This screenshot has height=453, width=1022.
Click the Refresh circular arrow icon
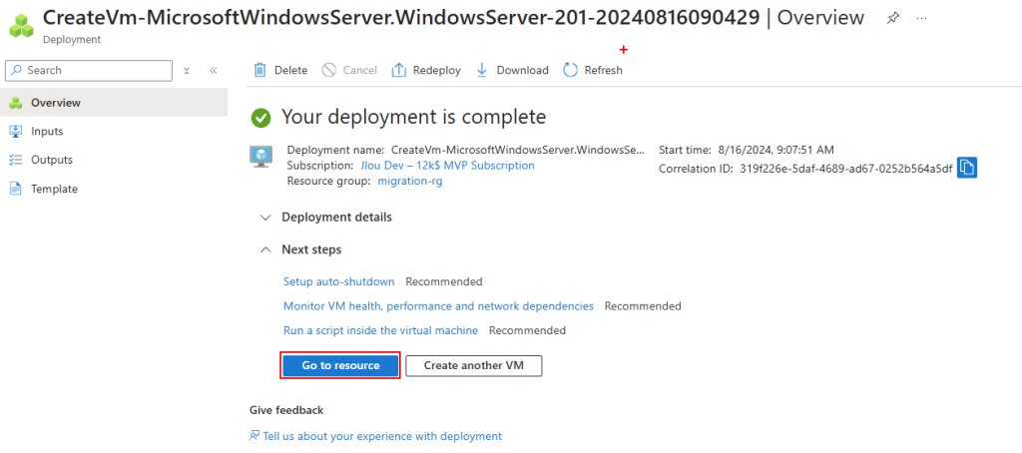pyautogui.click(x=571, y=70)
